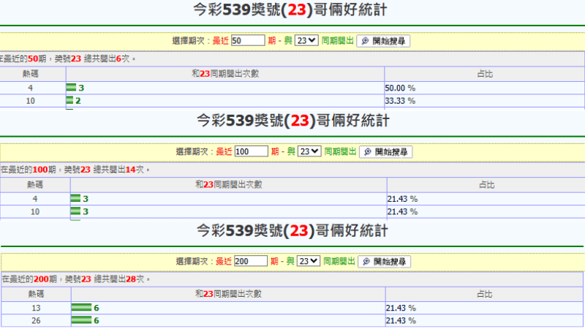Click the 開始搜尋 button in the 50-period section

coord(383,41)
